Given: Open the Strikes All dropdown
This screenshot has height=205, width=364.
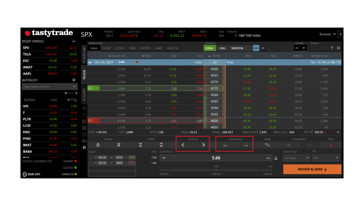Looking at the screenshot, I should pyautogui.click(x=300, y=48).
